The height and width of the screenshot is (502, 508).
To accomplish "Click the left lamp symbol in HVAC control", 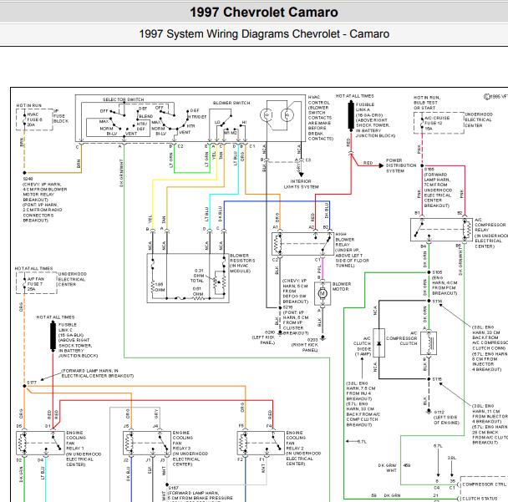I will pos(267,115).
